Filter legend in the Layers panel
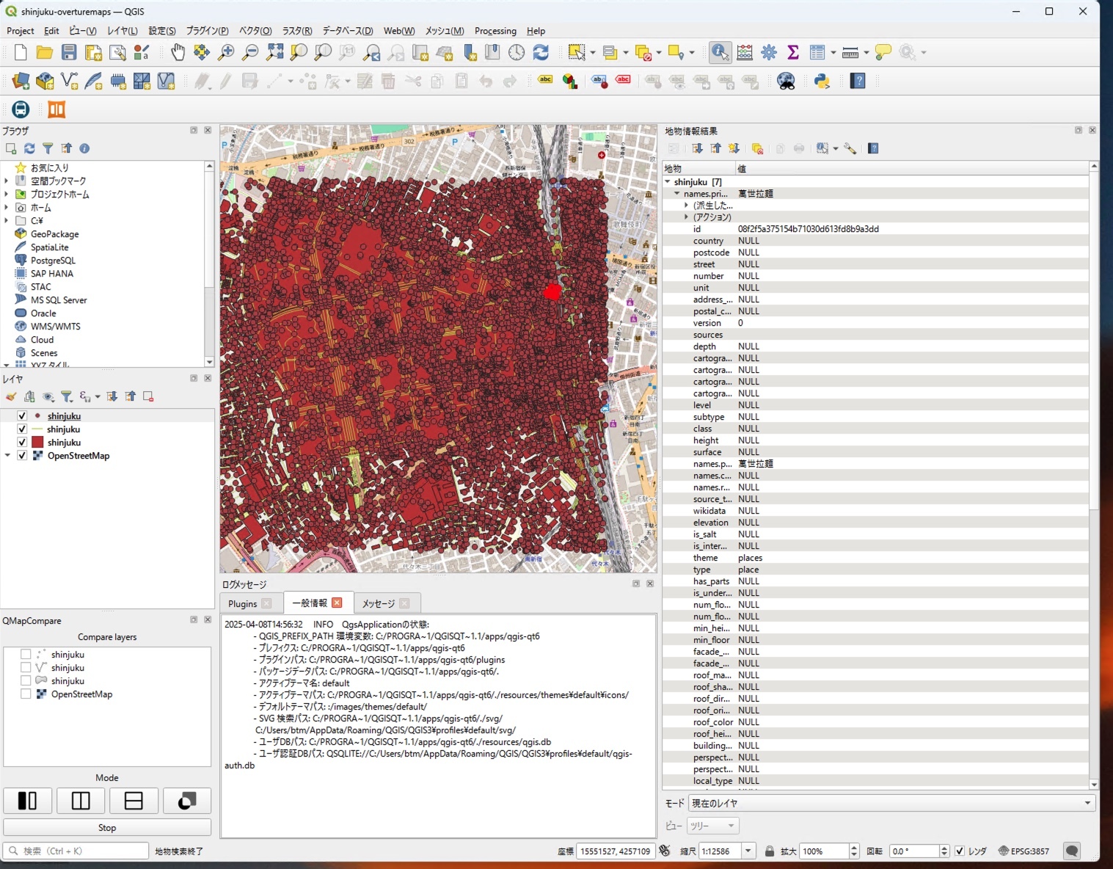This screenshot has width=1113, height=869. point(67,396)
